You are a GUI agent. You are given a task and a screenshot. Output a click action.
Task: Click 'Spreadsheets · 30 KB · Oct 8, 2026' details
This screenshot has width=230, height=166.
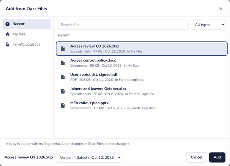(97, 94)
